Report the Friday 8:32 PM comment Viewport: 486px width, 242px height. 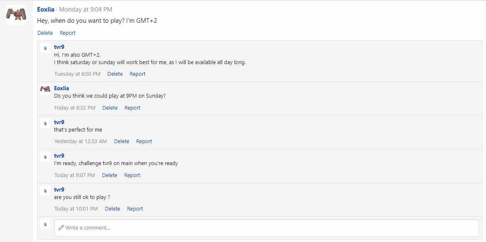pyautogui.click(x=132, y=108)
